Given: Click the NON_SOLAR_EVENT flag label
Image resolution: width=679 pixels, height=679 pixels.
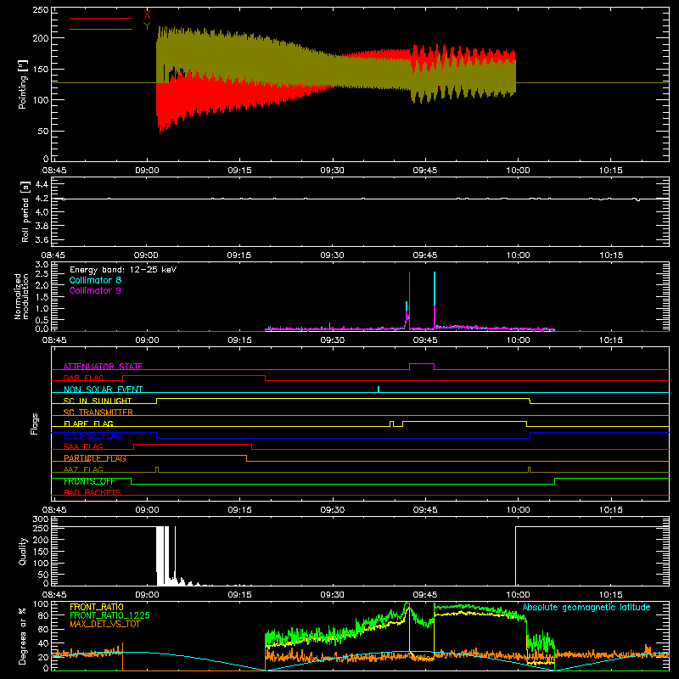Looking at the screenshot, I should pyautogui.click(x=103, y=390).
